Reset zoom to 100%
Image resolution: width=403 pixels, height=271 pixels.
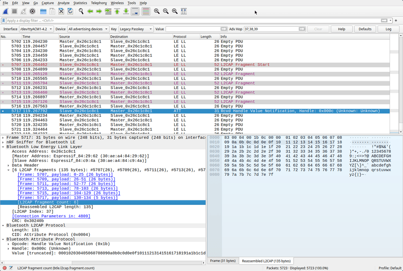176,11
